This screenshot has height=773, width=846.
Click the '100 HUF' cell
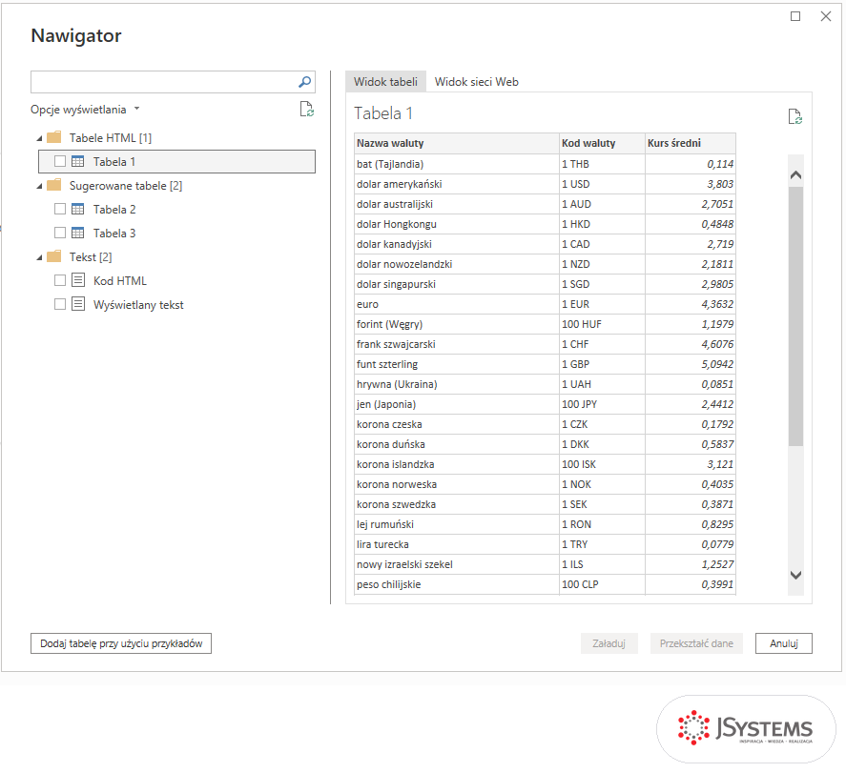[602, 324]
